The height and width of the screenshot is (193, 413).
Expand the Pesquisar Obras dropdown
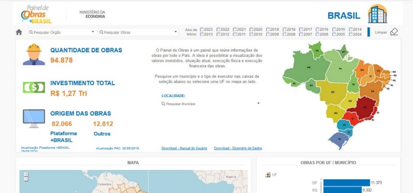(x=138, y=32)
